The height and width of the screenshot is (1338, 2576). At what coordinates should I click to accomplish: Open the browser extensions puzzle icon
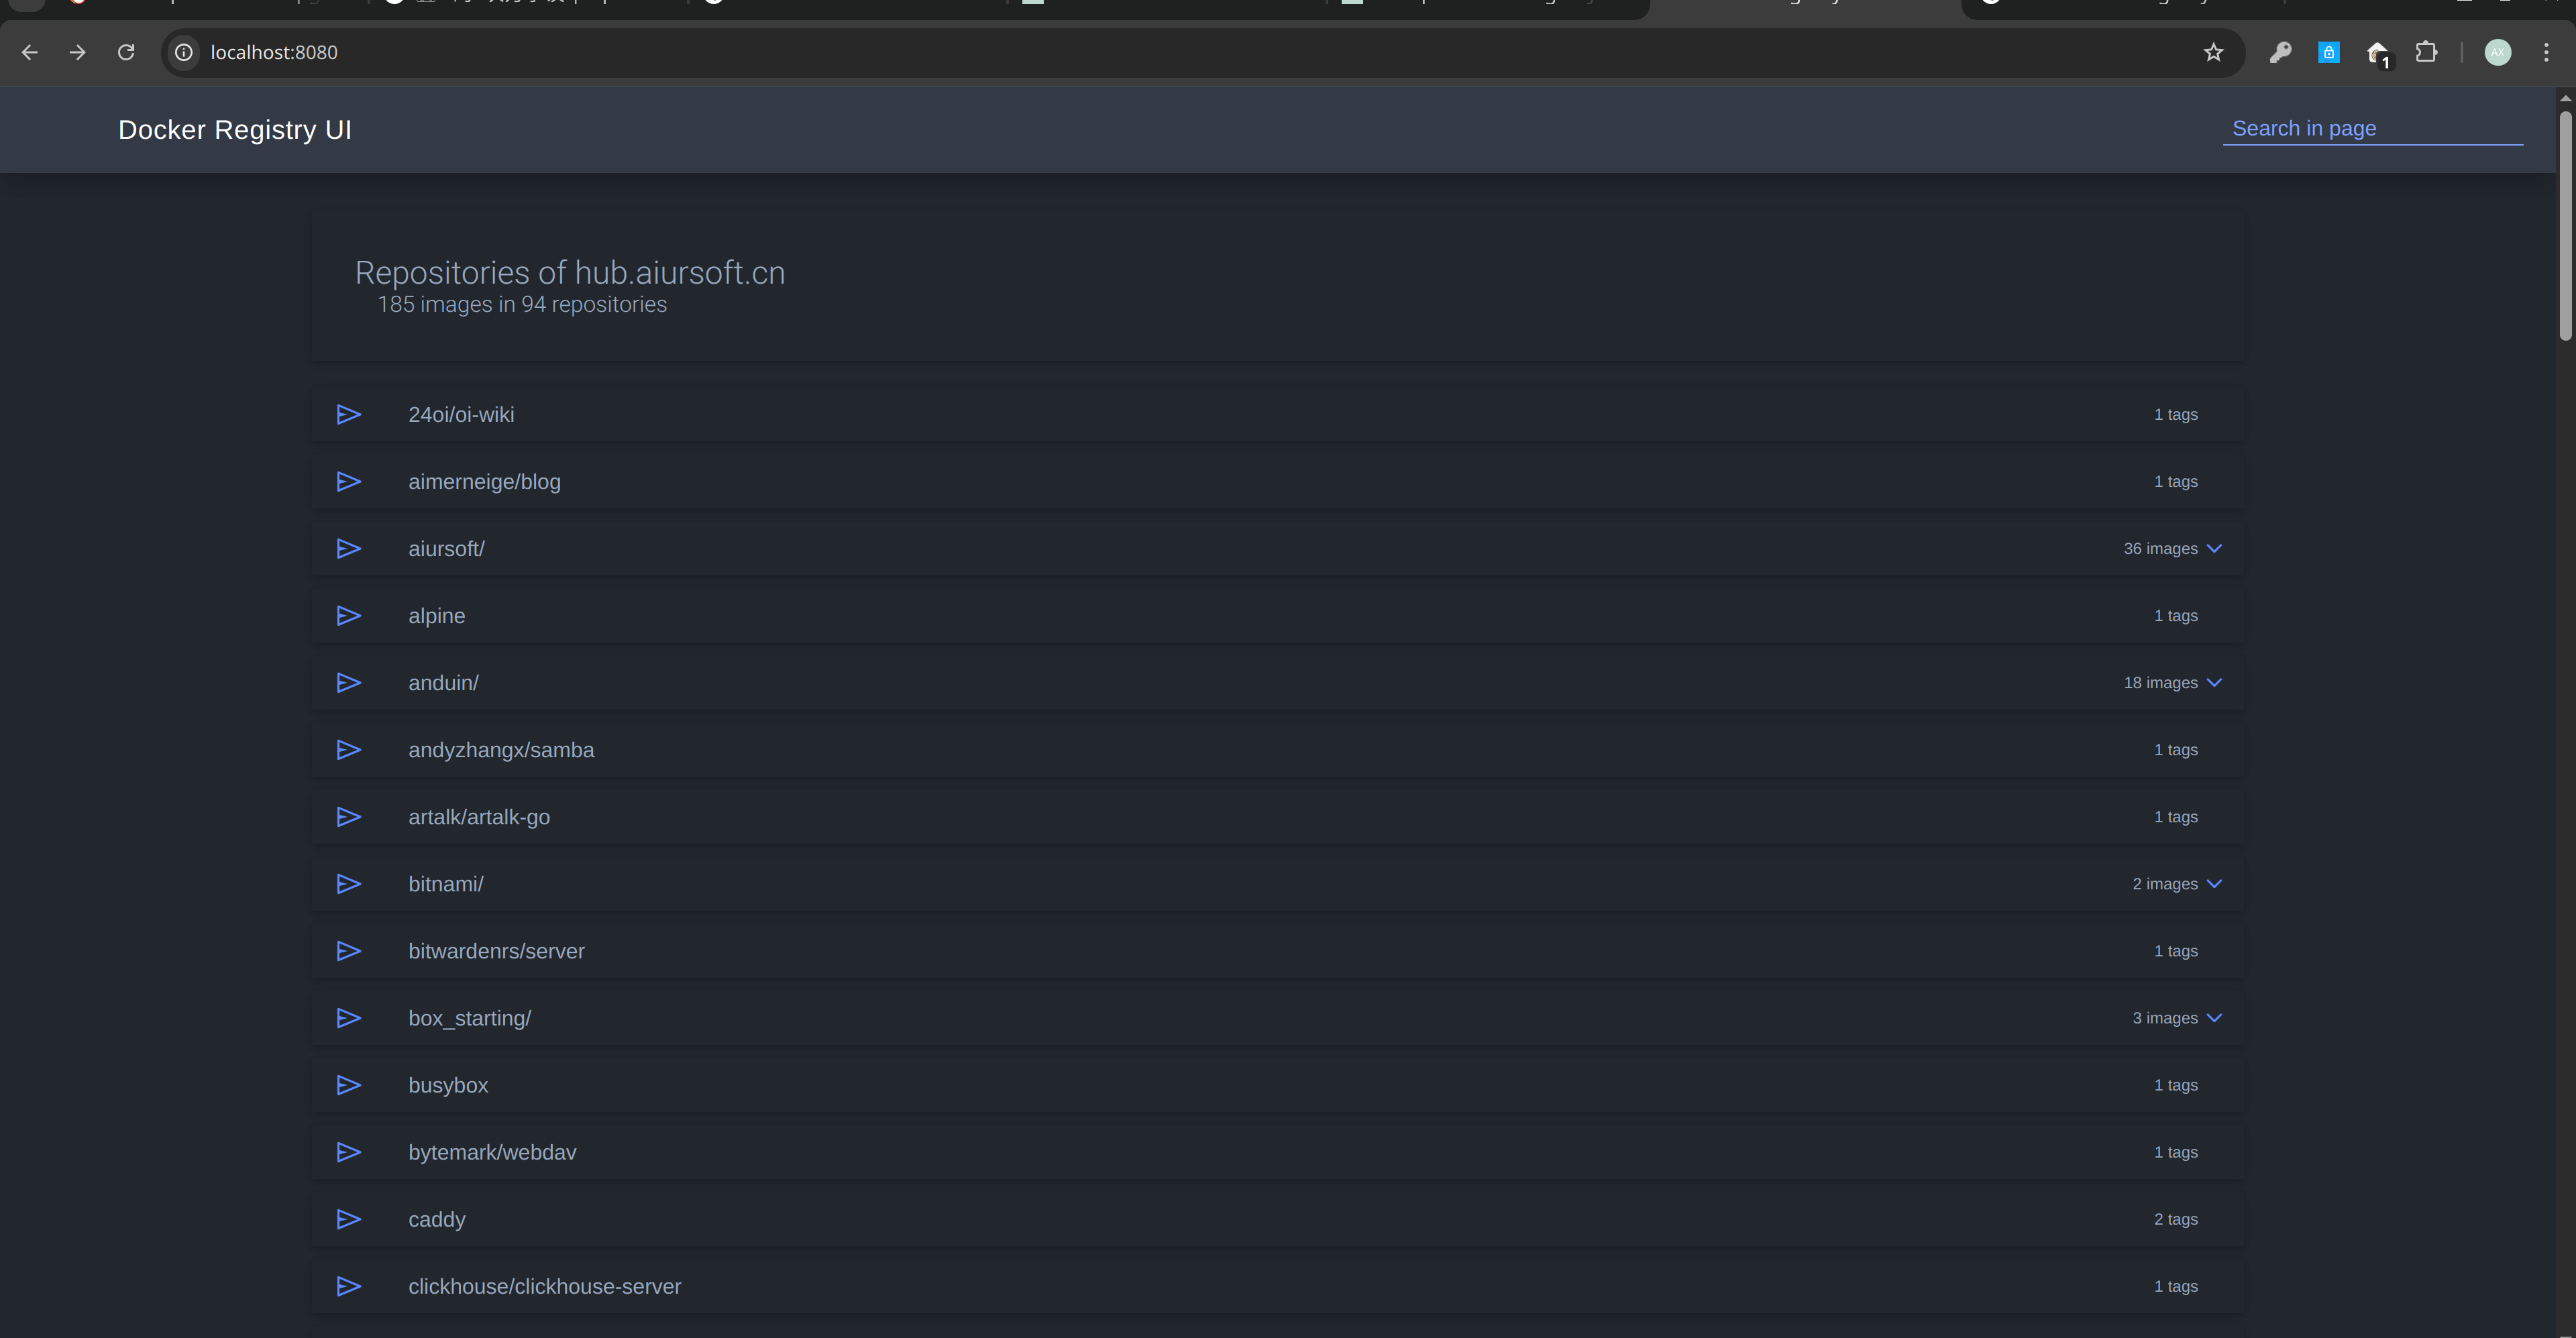[2426, 52]
